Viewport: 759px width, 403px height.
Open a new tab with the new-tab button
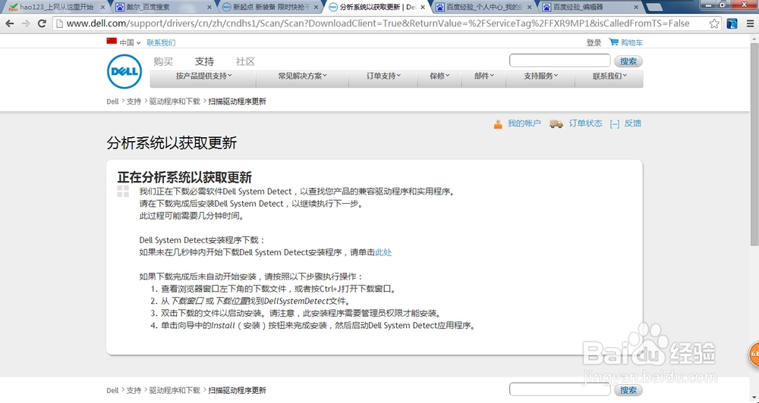coord(654,8)
